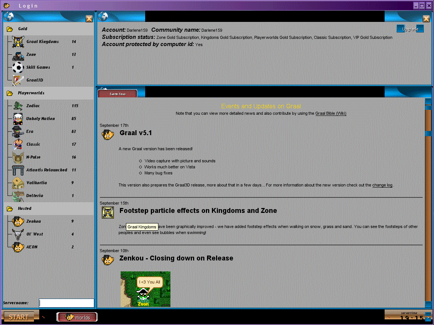
Task: Choose the Skill Games soccer ball icon
Action: click(18, 68)
